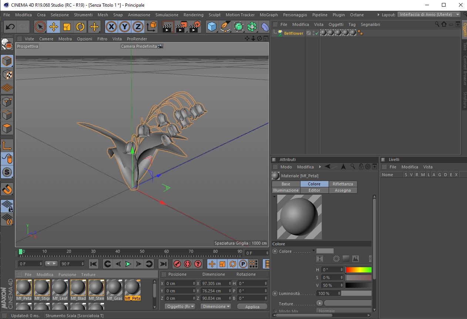Switch to Polygons mode

click(7, 128)
